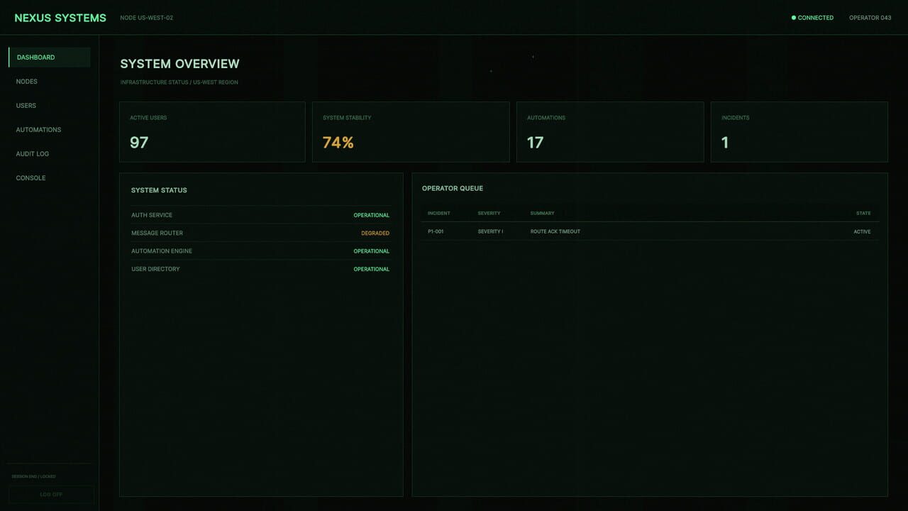Click the Message Router row label

(x=157, y=233)
